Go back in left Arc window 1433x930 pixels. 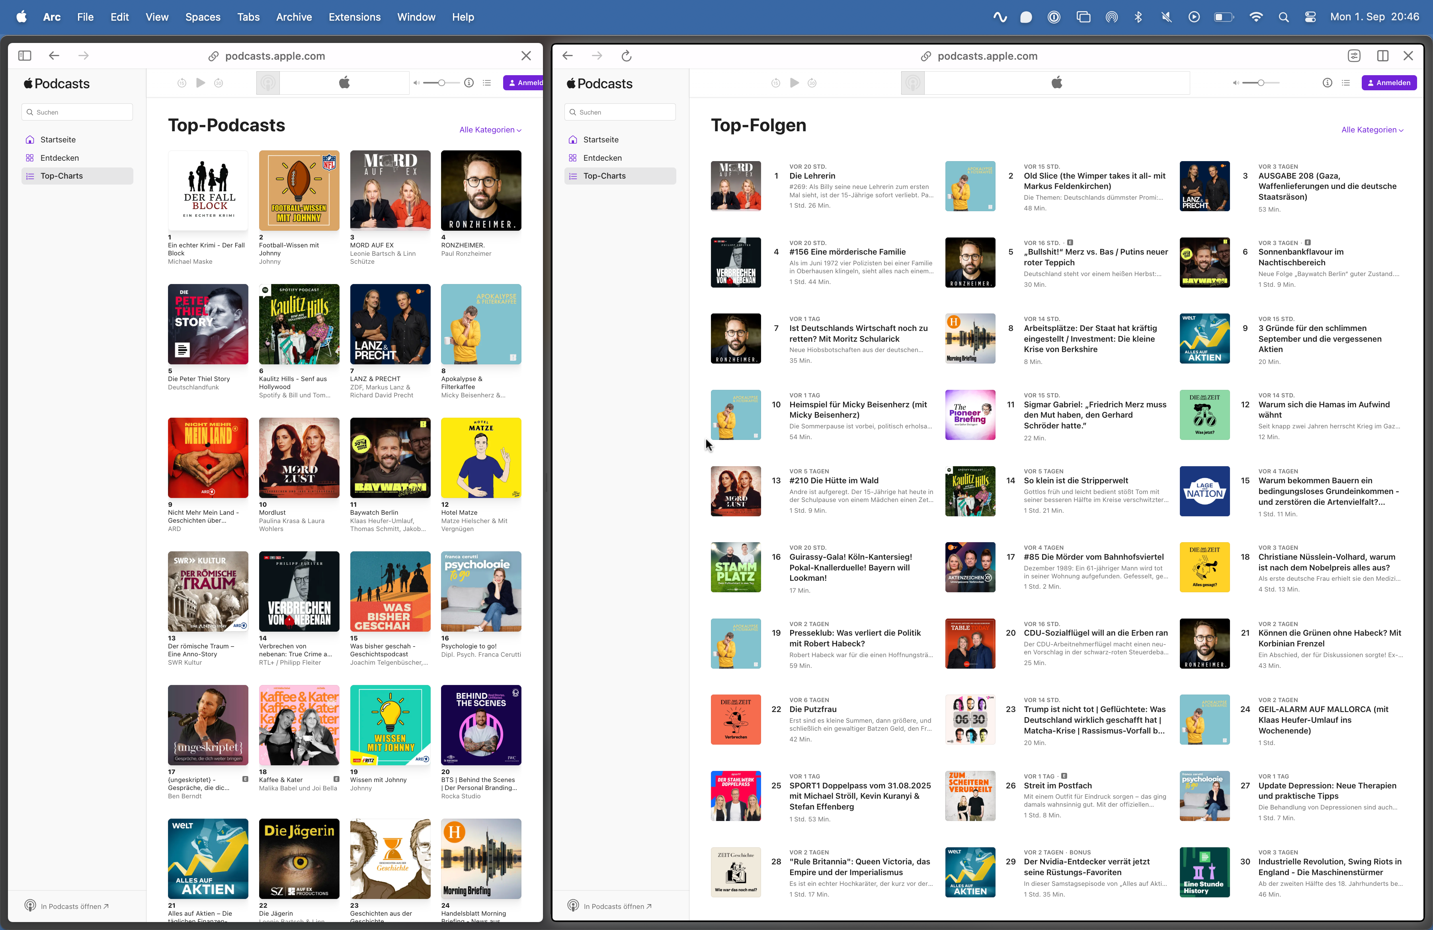54,55
